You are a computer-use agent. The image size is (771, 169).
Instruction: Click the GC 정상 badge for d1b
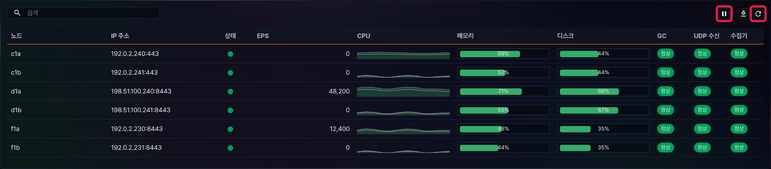666,110
